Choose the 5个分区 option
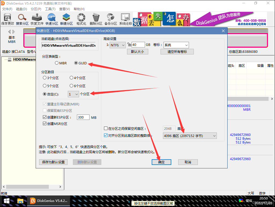275x207 pixels. (x=51, y=86)
